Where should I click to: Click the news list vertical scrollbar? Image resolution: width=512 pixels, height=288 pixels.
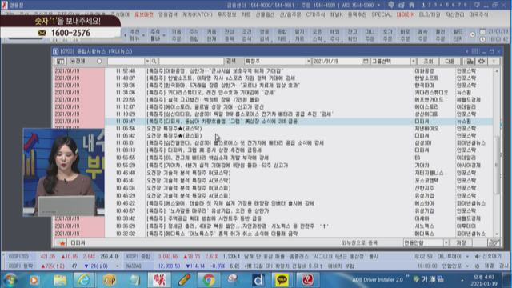(x=497, y=152)
